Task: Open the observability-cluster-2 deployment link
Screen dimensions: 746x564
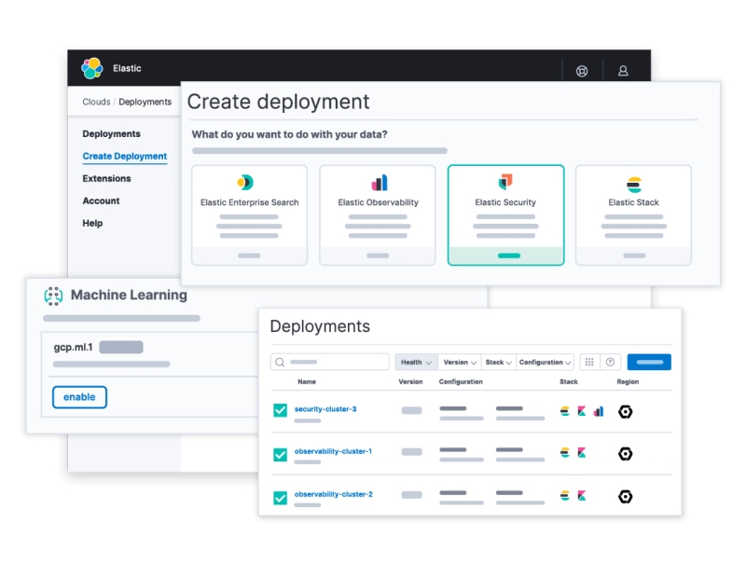Action: pos(334,494)
